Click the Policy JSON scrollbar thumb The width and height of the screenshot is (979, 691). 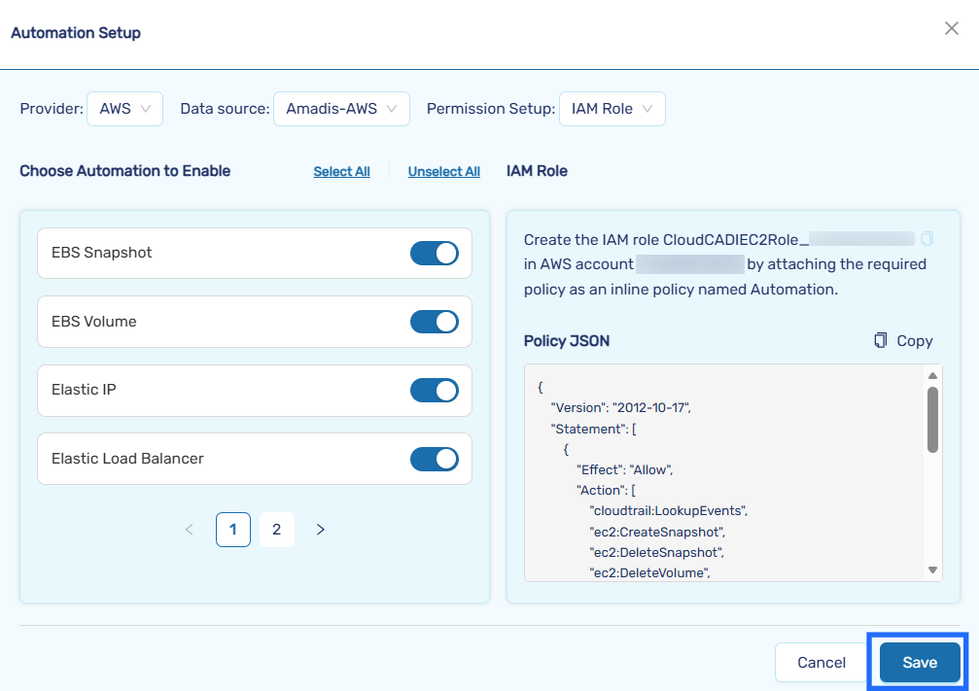932,419
